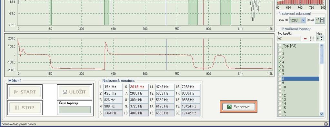This screenshot has width=330, height=127.
Task: Click the grid pattern icon next to Max.
Action: click(311, 38)
